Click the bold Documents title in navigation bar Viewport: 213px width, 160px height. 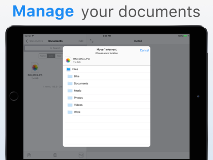55,41
